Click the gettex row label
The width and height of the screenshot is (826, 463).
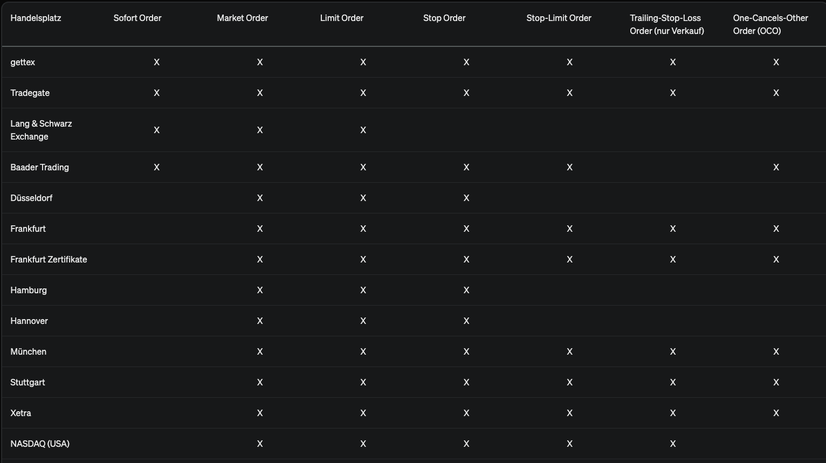tap(23, 62)
